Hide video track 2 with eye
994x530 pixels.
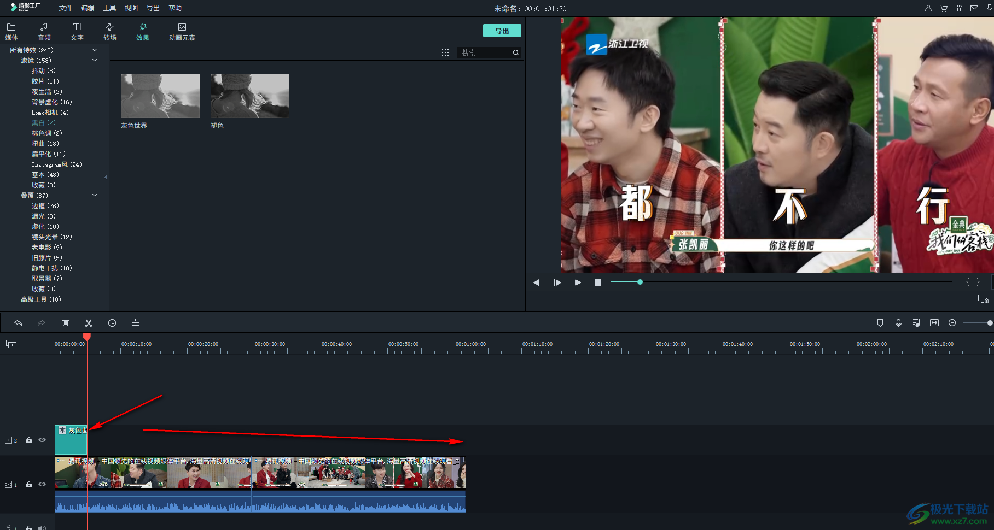42,440
